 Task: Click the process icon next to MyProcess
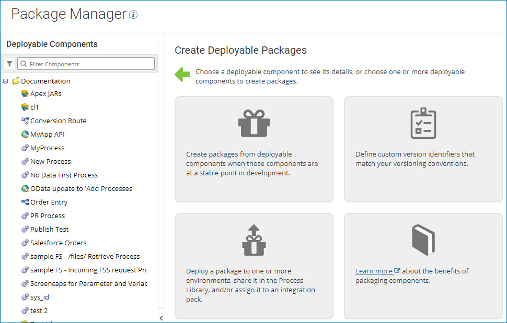coord(25,148)
